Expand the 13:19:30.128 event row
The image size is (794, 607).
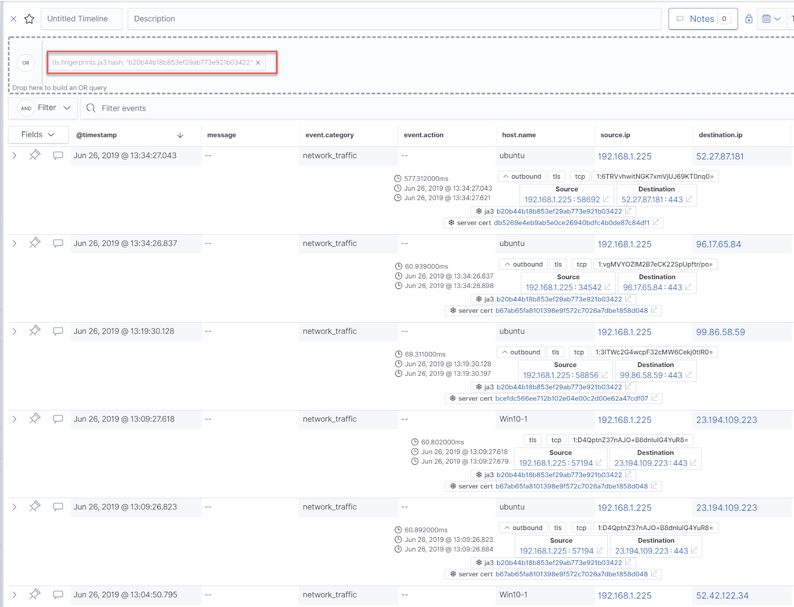click(x=14, y=331)
